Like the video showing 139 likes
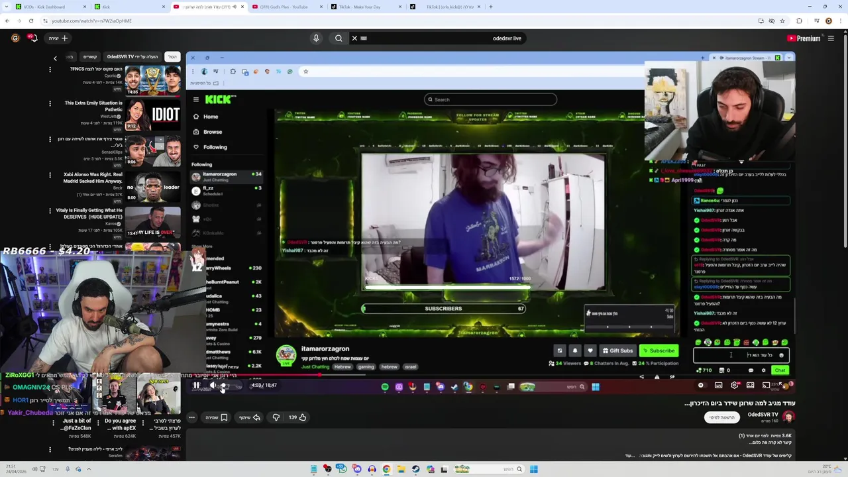The image size is (848, 477). click(x=297, y=417)
